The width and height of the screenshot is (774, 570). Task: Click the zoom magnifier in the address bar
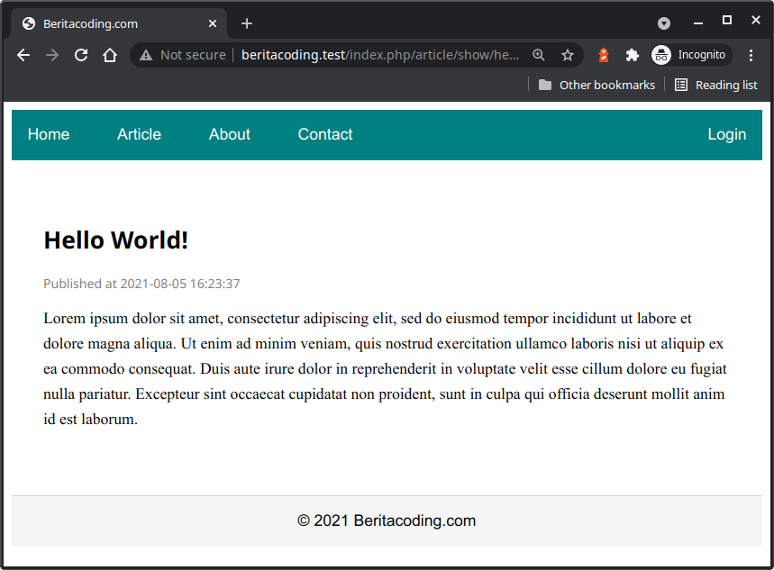pos(538,55)
